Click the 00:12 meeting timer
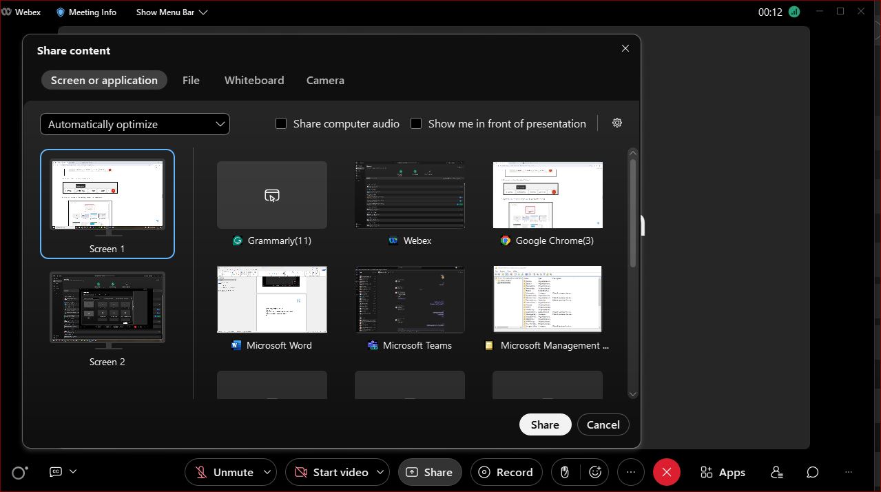The image size is (881, 492). pos(770,12)
